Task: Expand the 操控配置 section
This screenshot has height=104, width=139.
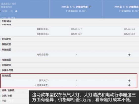Action: coord(6,44)
